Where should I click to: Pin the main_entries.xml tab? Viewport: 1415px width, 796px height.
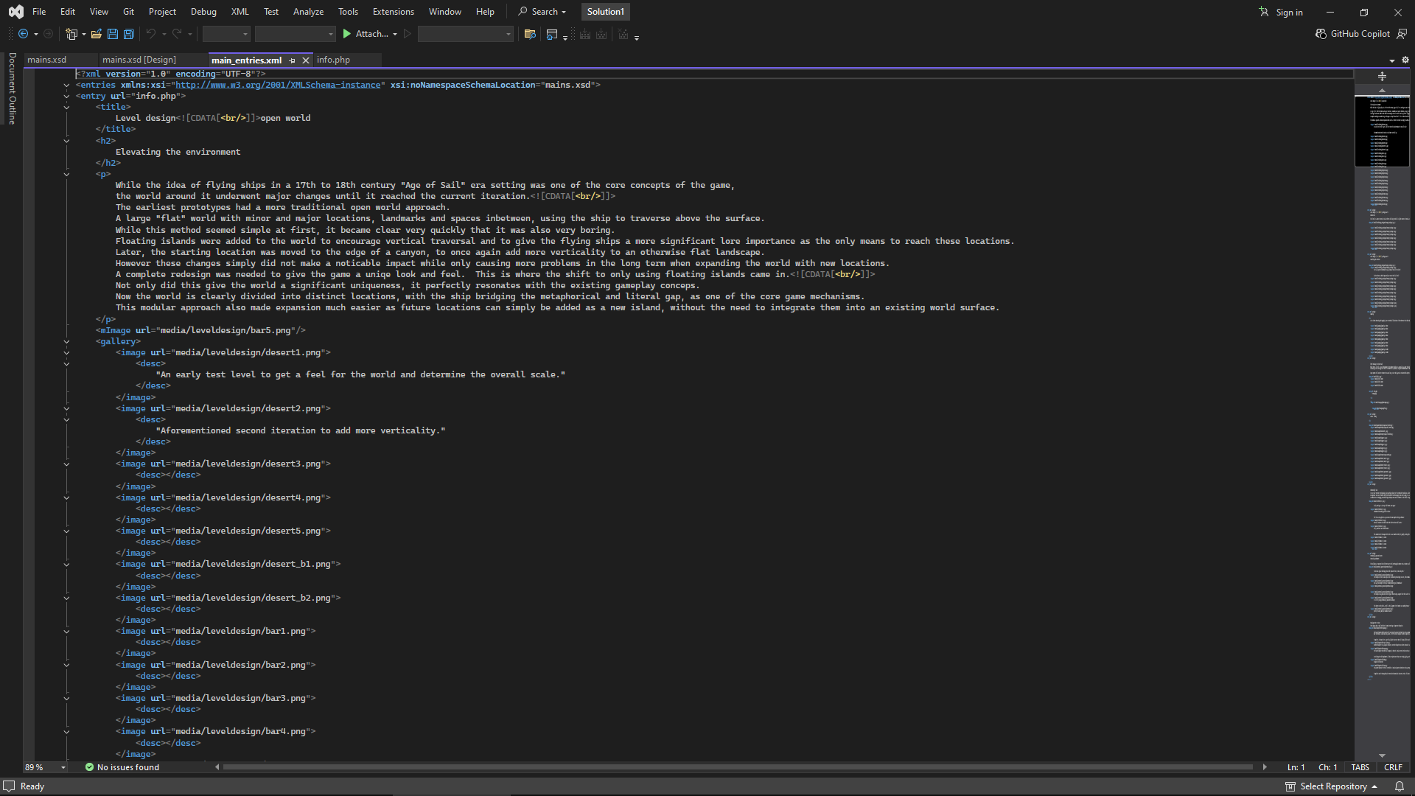pos(293,60)
